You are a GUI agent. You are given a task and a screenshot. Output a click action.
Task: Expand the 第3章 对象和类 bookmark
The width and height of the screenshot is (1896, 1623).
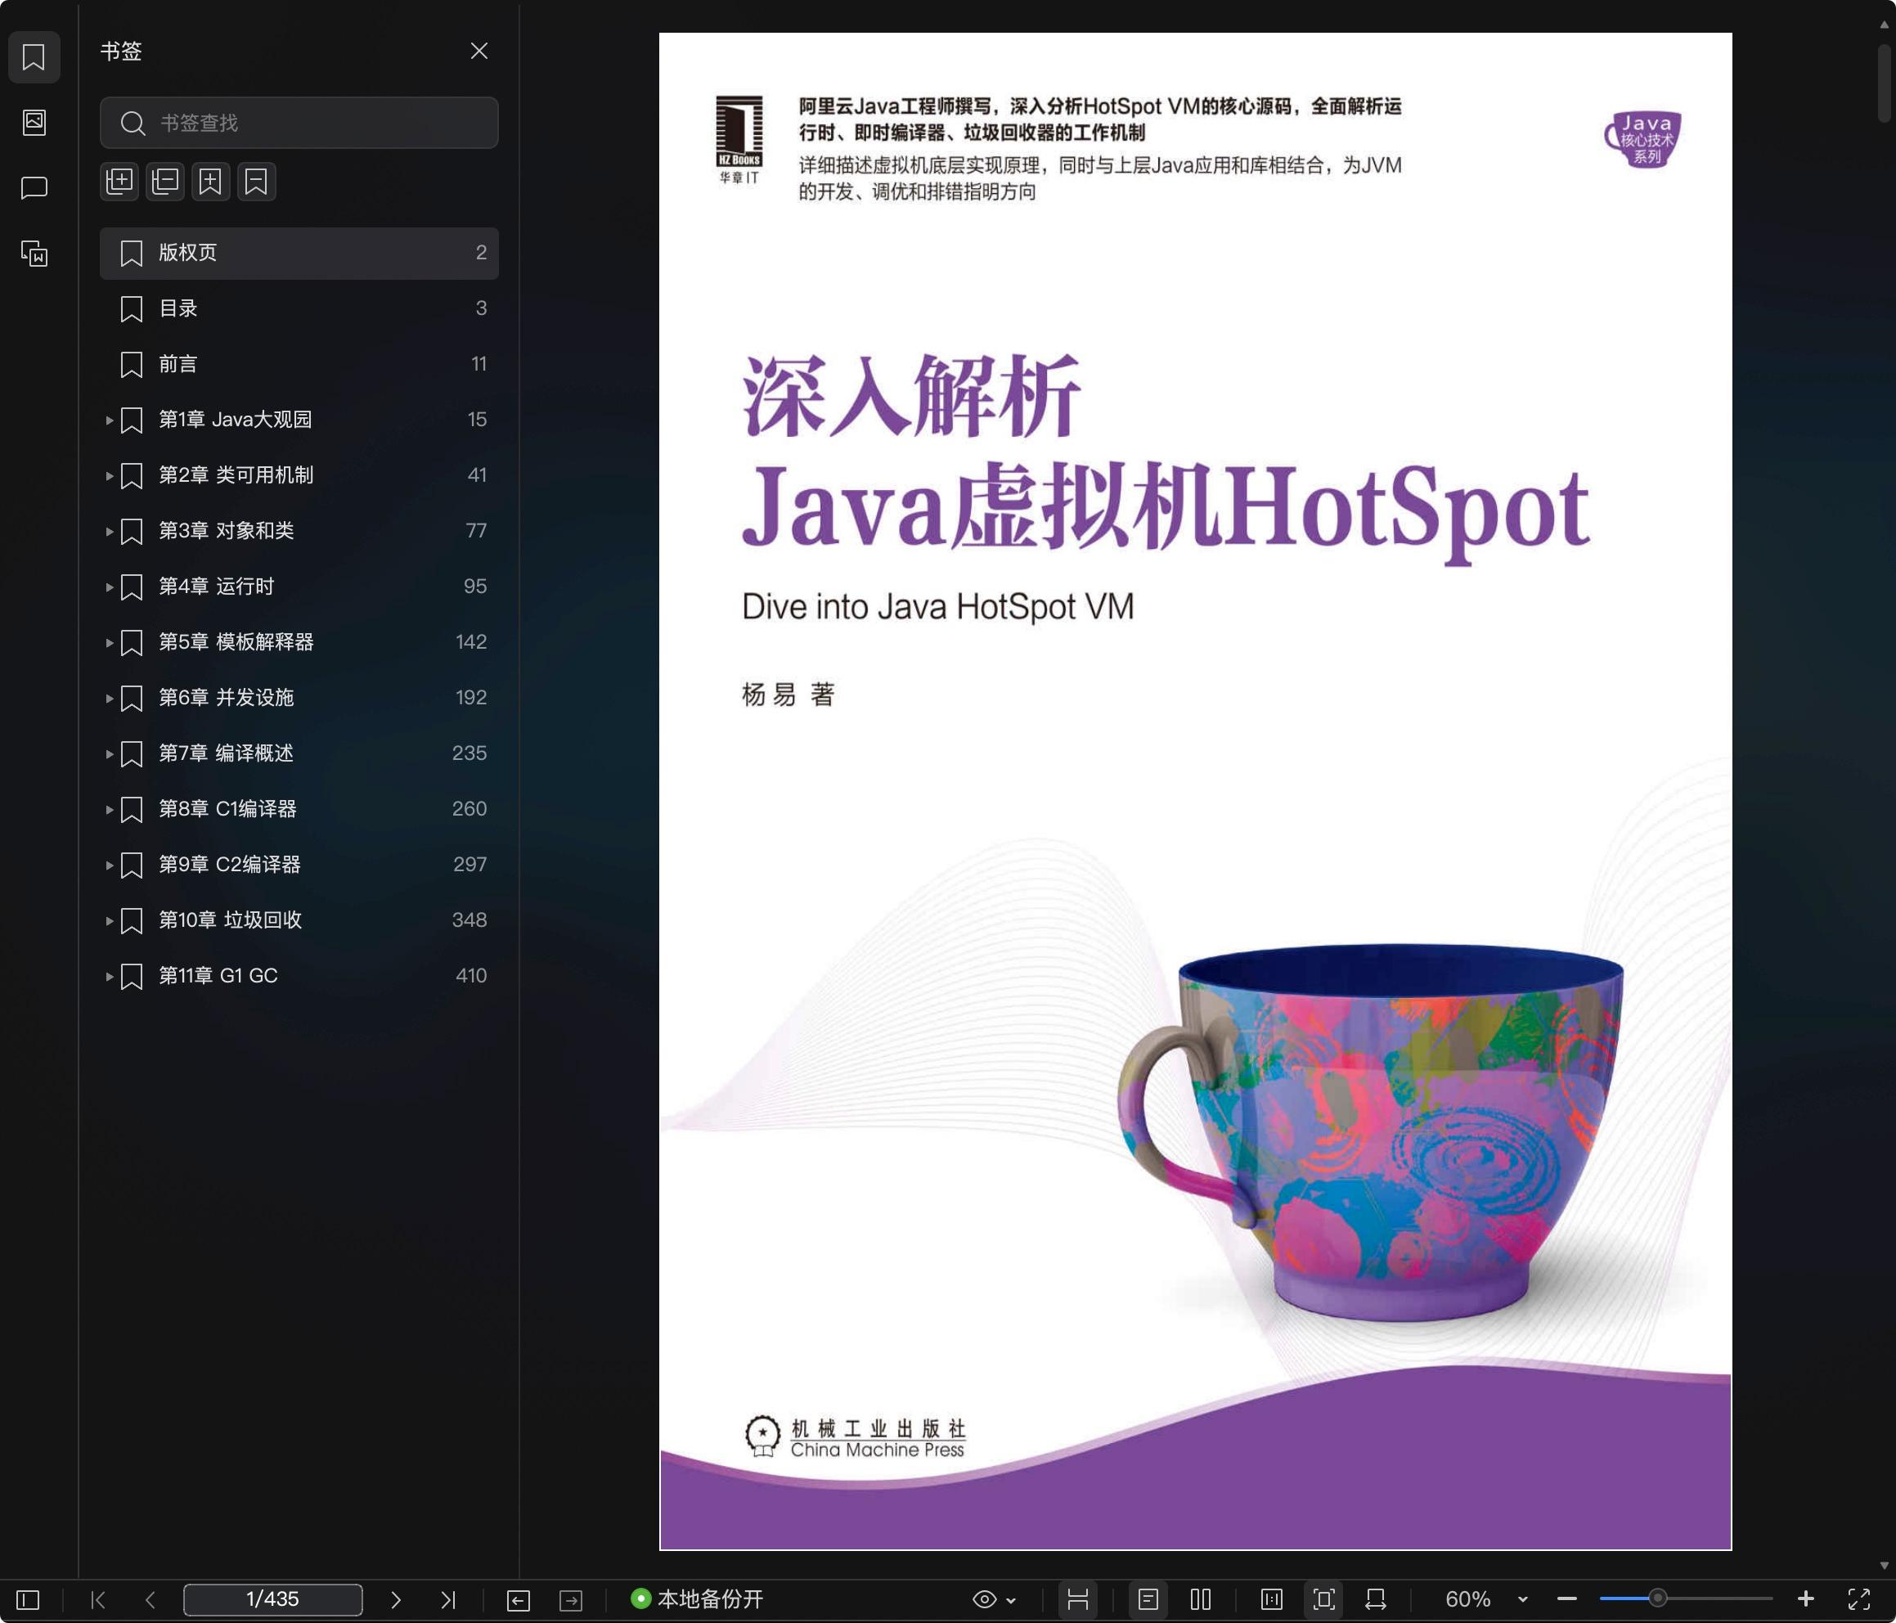click(x=109, y=531)
